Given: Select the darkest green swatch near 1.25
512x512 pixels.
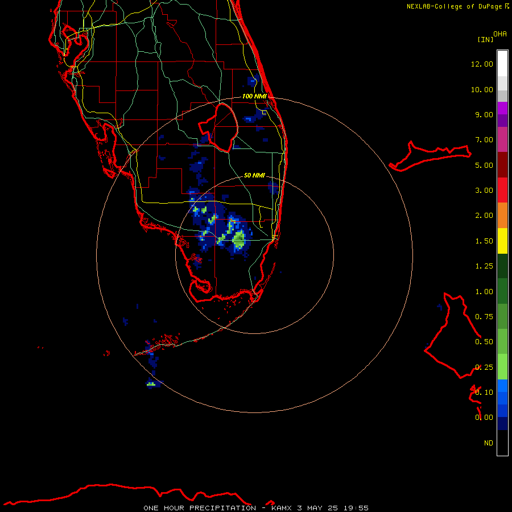Looking at the screenshot, I should 502,266.
